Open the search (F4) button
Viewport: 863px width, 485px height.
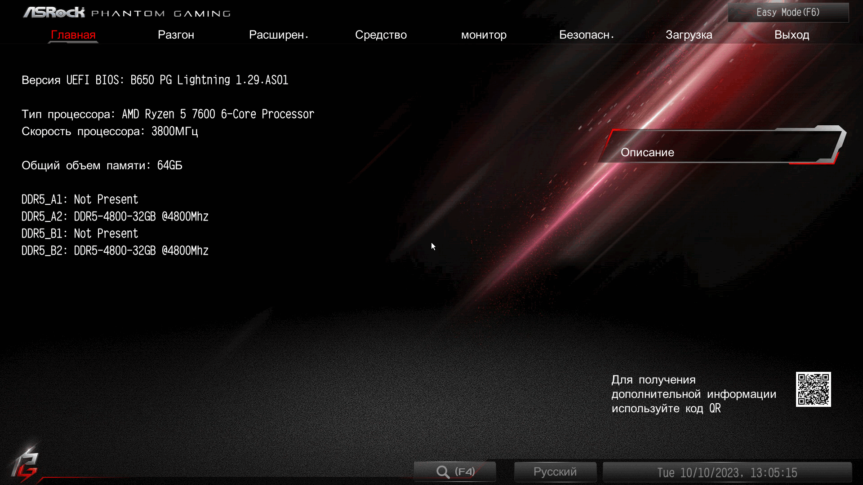(x=455, y=472)
